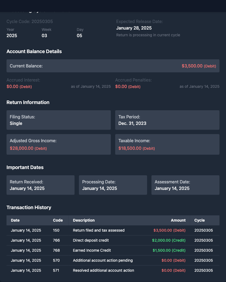Select the code 150 transaction row
This screenshot has height=282, width=226.
[113, 230]
